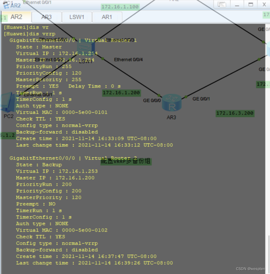Click 'PriorityConfig : 120' line

point(49,73)
